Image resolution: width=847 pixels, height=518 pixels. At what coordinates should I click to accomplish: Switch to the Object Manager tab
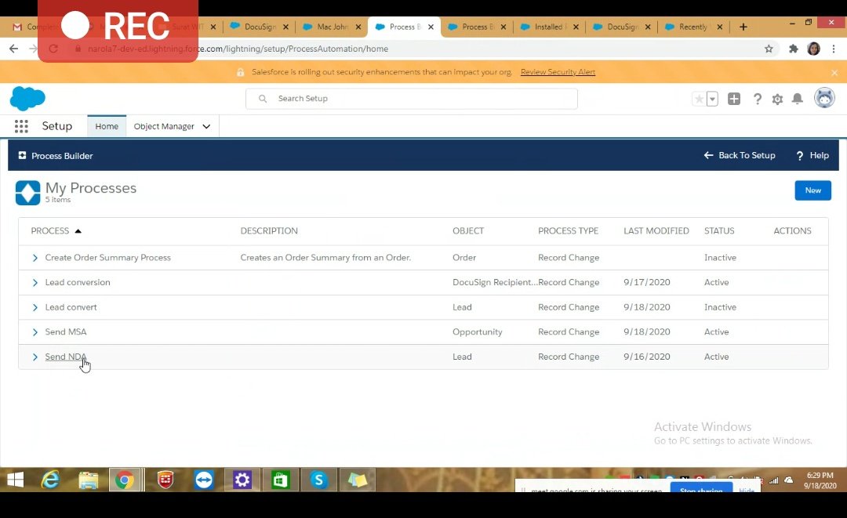[x=164, y=126]
